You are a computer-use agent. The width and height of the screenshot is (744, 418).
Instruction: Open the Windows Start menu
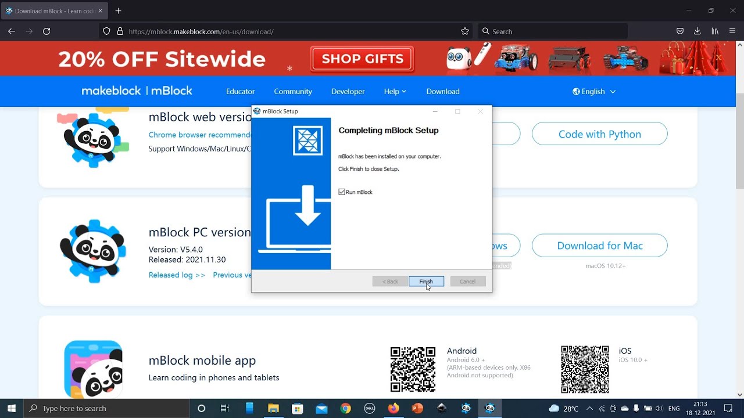pyautogui.click(x=12, y=408)
